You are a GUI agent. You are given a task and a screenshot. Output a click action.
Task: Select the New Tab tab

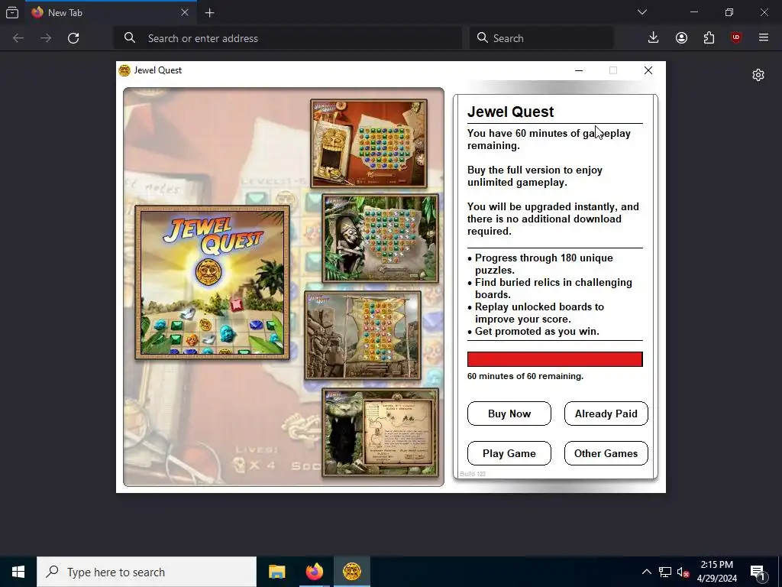[x=111, y=12]
